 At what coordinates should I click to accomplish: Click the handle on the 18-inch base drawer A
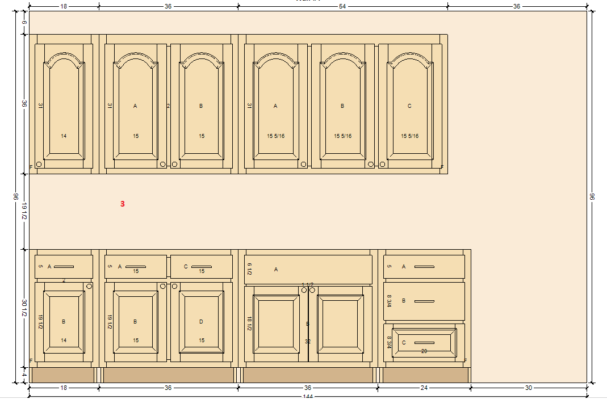coord(64,267)
